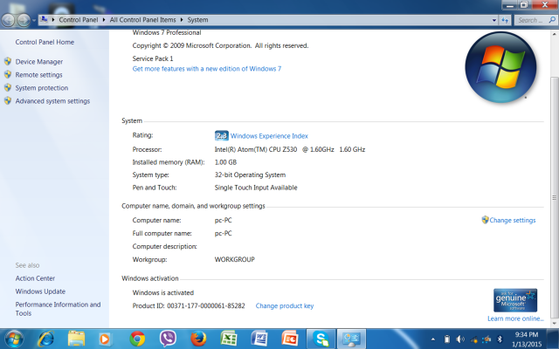The height and width of the screenshot is (349, 559).
Task: Open PowerPoint from the taskbar
Action: click(x=290, y=339)
